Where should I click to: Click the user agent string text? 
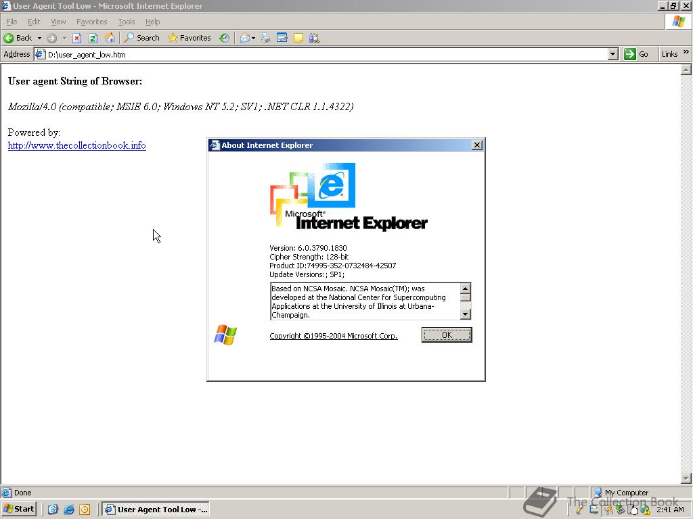181,107
